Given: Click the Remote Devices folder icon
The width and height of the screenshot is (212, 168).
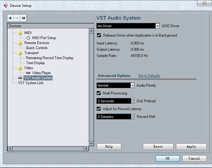Looking at the screenshot, I should (20, 43).
